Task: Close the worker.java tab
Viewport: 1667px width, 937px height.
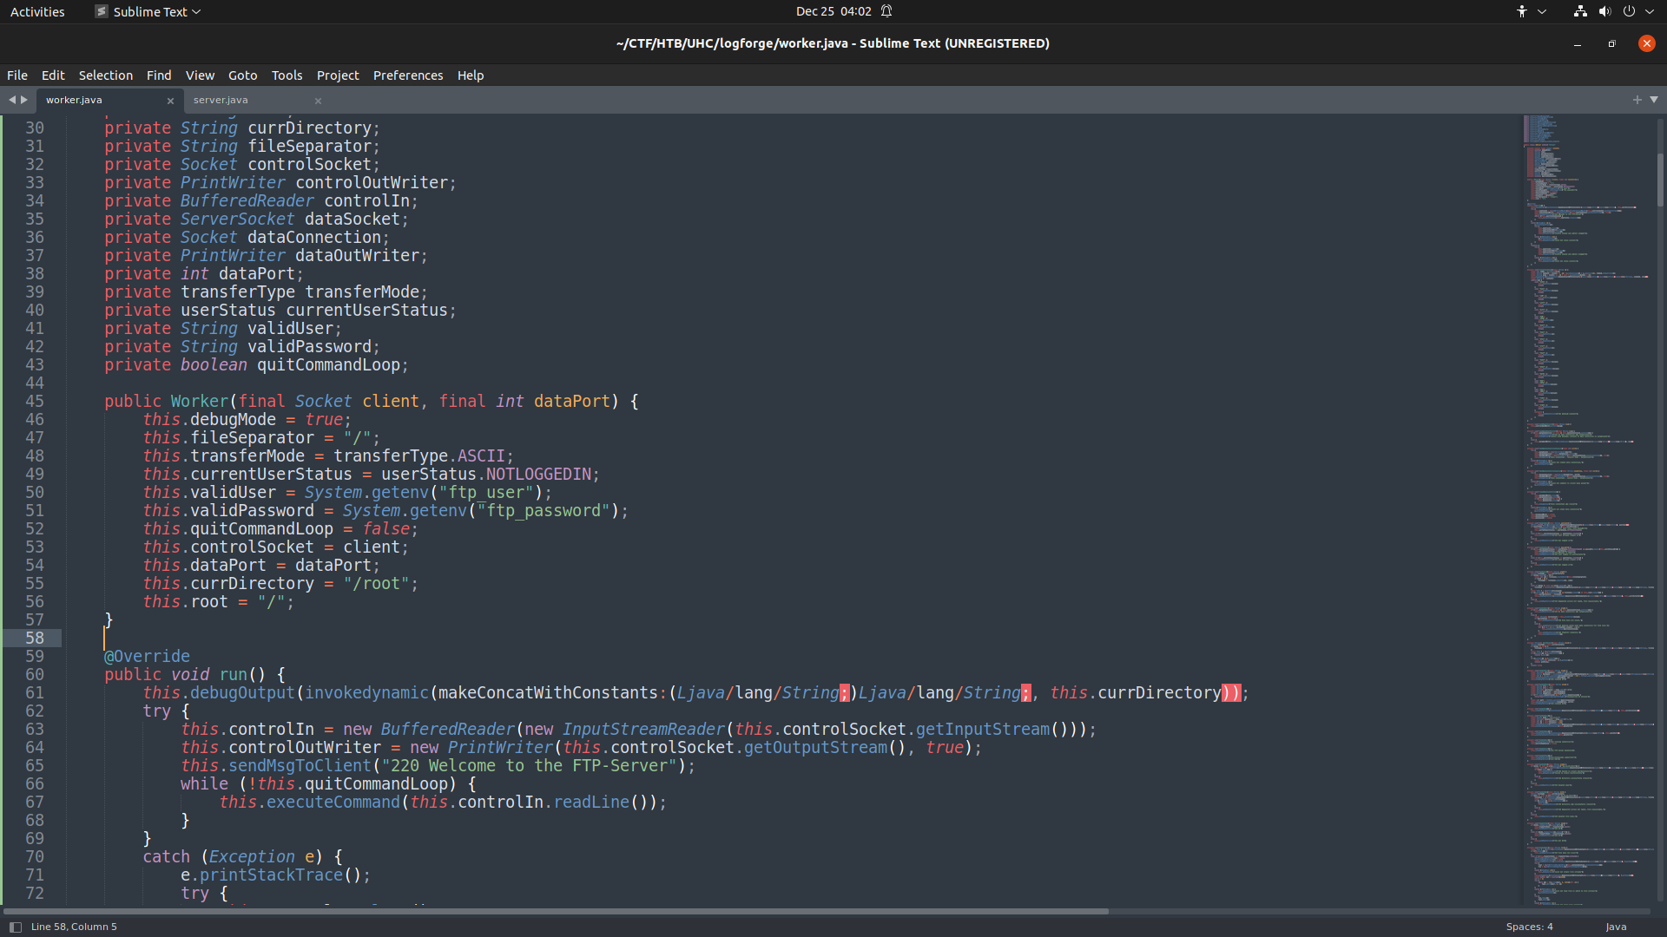Action: [x=170, y=101]
